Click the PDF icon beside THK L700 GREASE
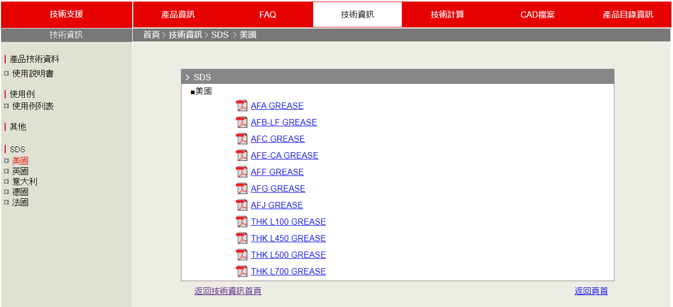Image resolution: width=673 pixels, height=307 pixels. [242, 271]
